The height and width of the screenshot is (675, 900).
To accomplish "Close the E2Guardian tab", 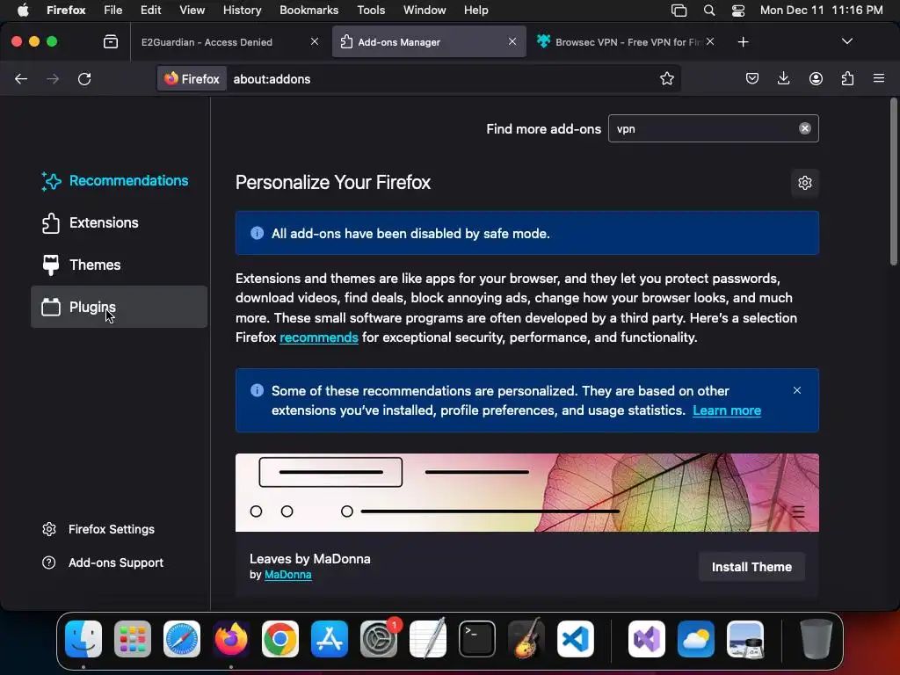I will [x=315, y=41].
